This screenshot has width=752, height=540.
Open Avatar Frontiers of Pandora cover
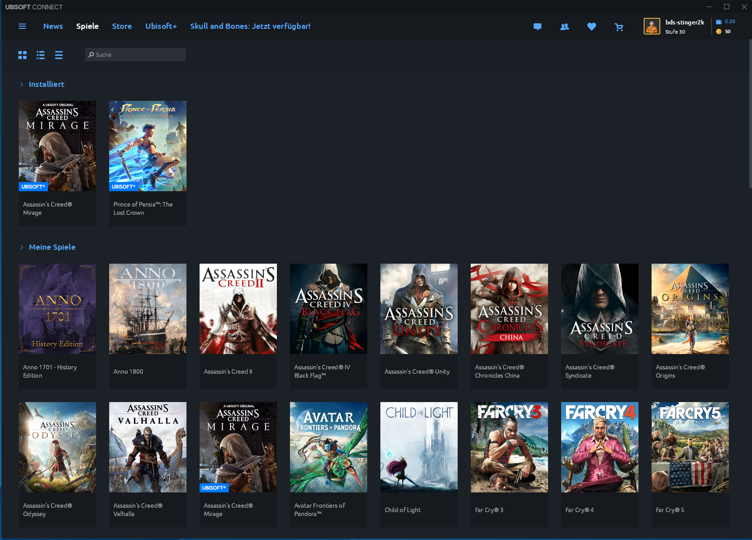pos(328,447)
